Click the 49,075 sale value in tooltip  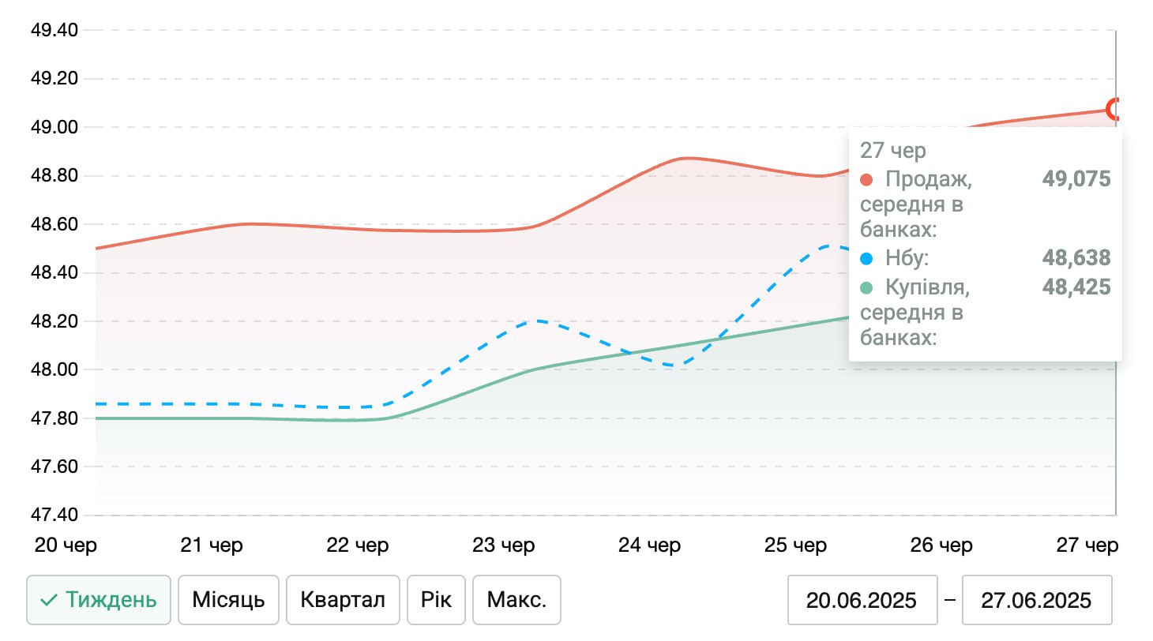[1076, 179]
